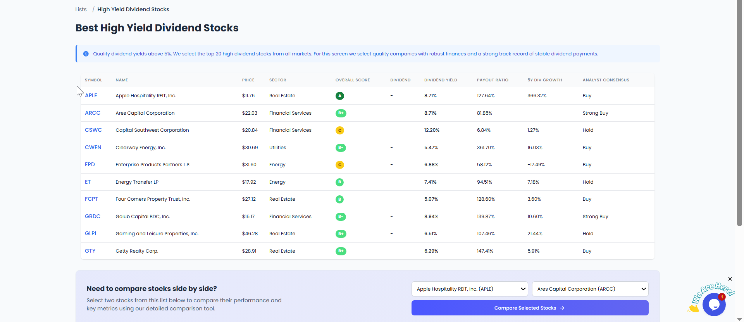Image resolution: width=744 pixels, height=322 pixels.
Task: Click the B score badge for Energy Transfer
Action: tap(339, 182)
